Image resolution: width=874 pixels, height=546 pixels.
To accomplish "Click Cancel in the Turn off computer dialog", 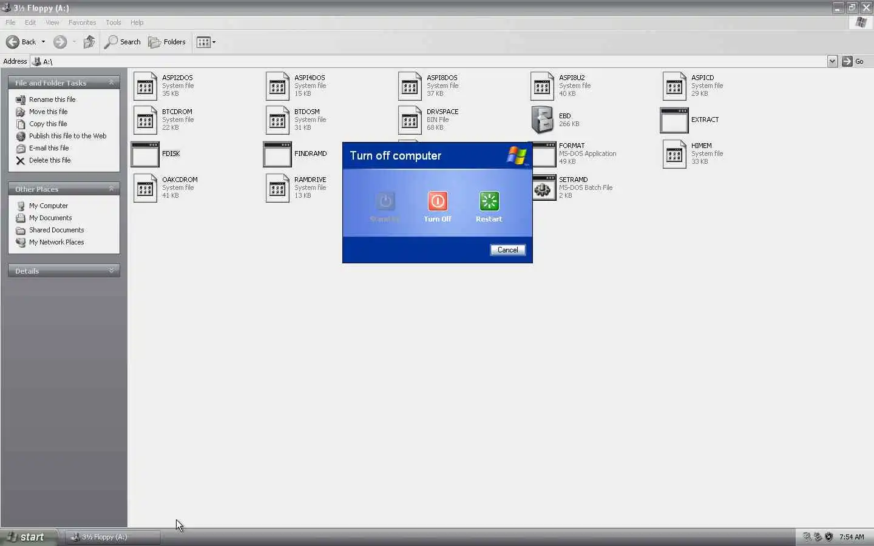I will 508,250.
